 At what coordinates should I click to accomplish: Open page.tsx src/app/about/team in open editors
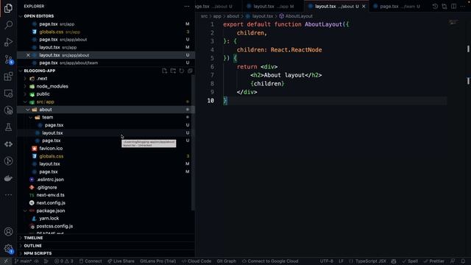point(106,63)
